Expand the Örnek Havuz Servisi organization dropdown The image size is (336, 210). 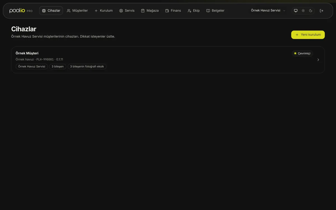[x=268, y=11]
